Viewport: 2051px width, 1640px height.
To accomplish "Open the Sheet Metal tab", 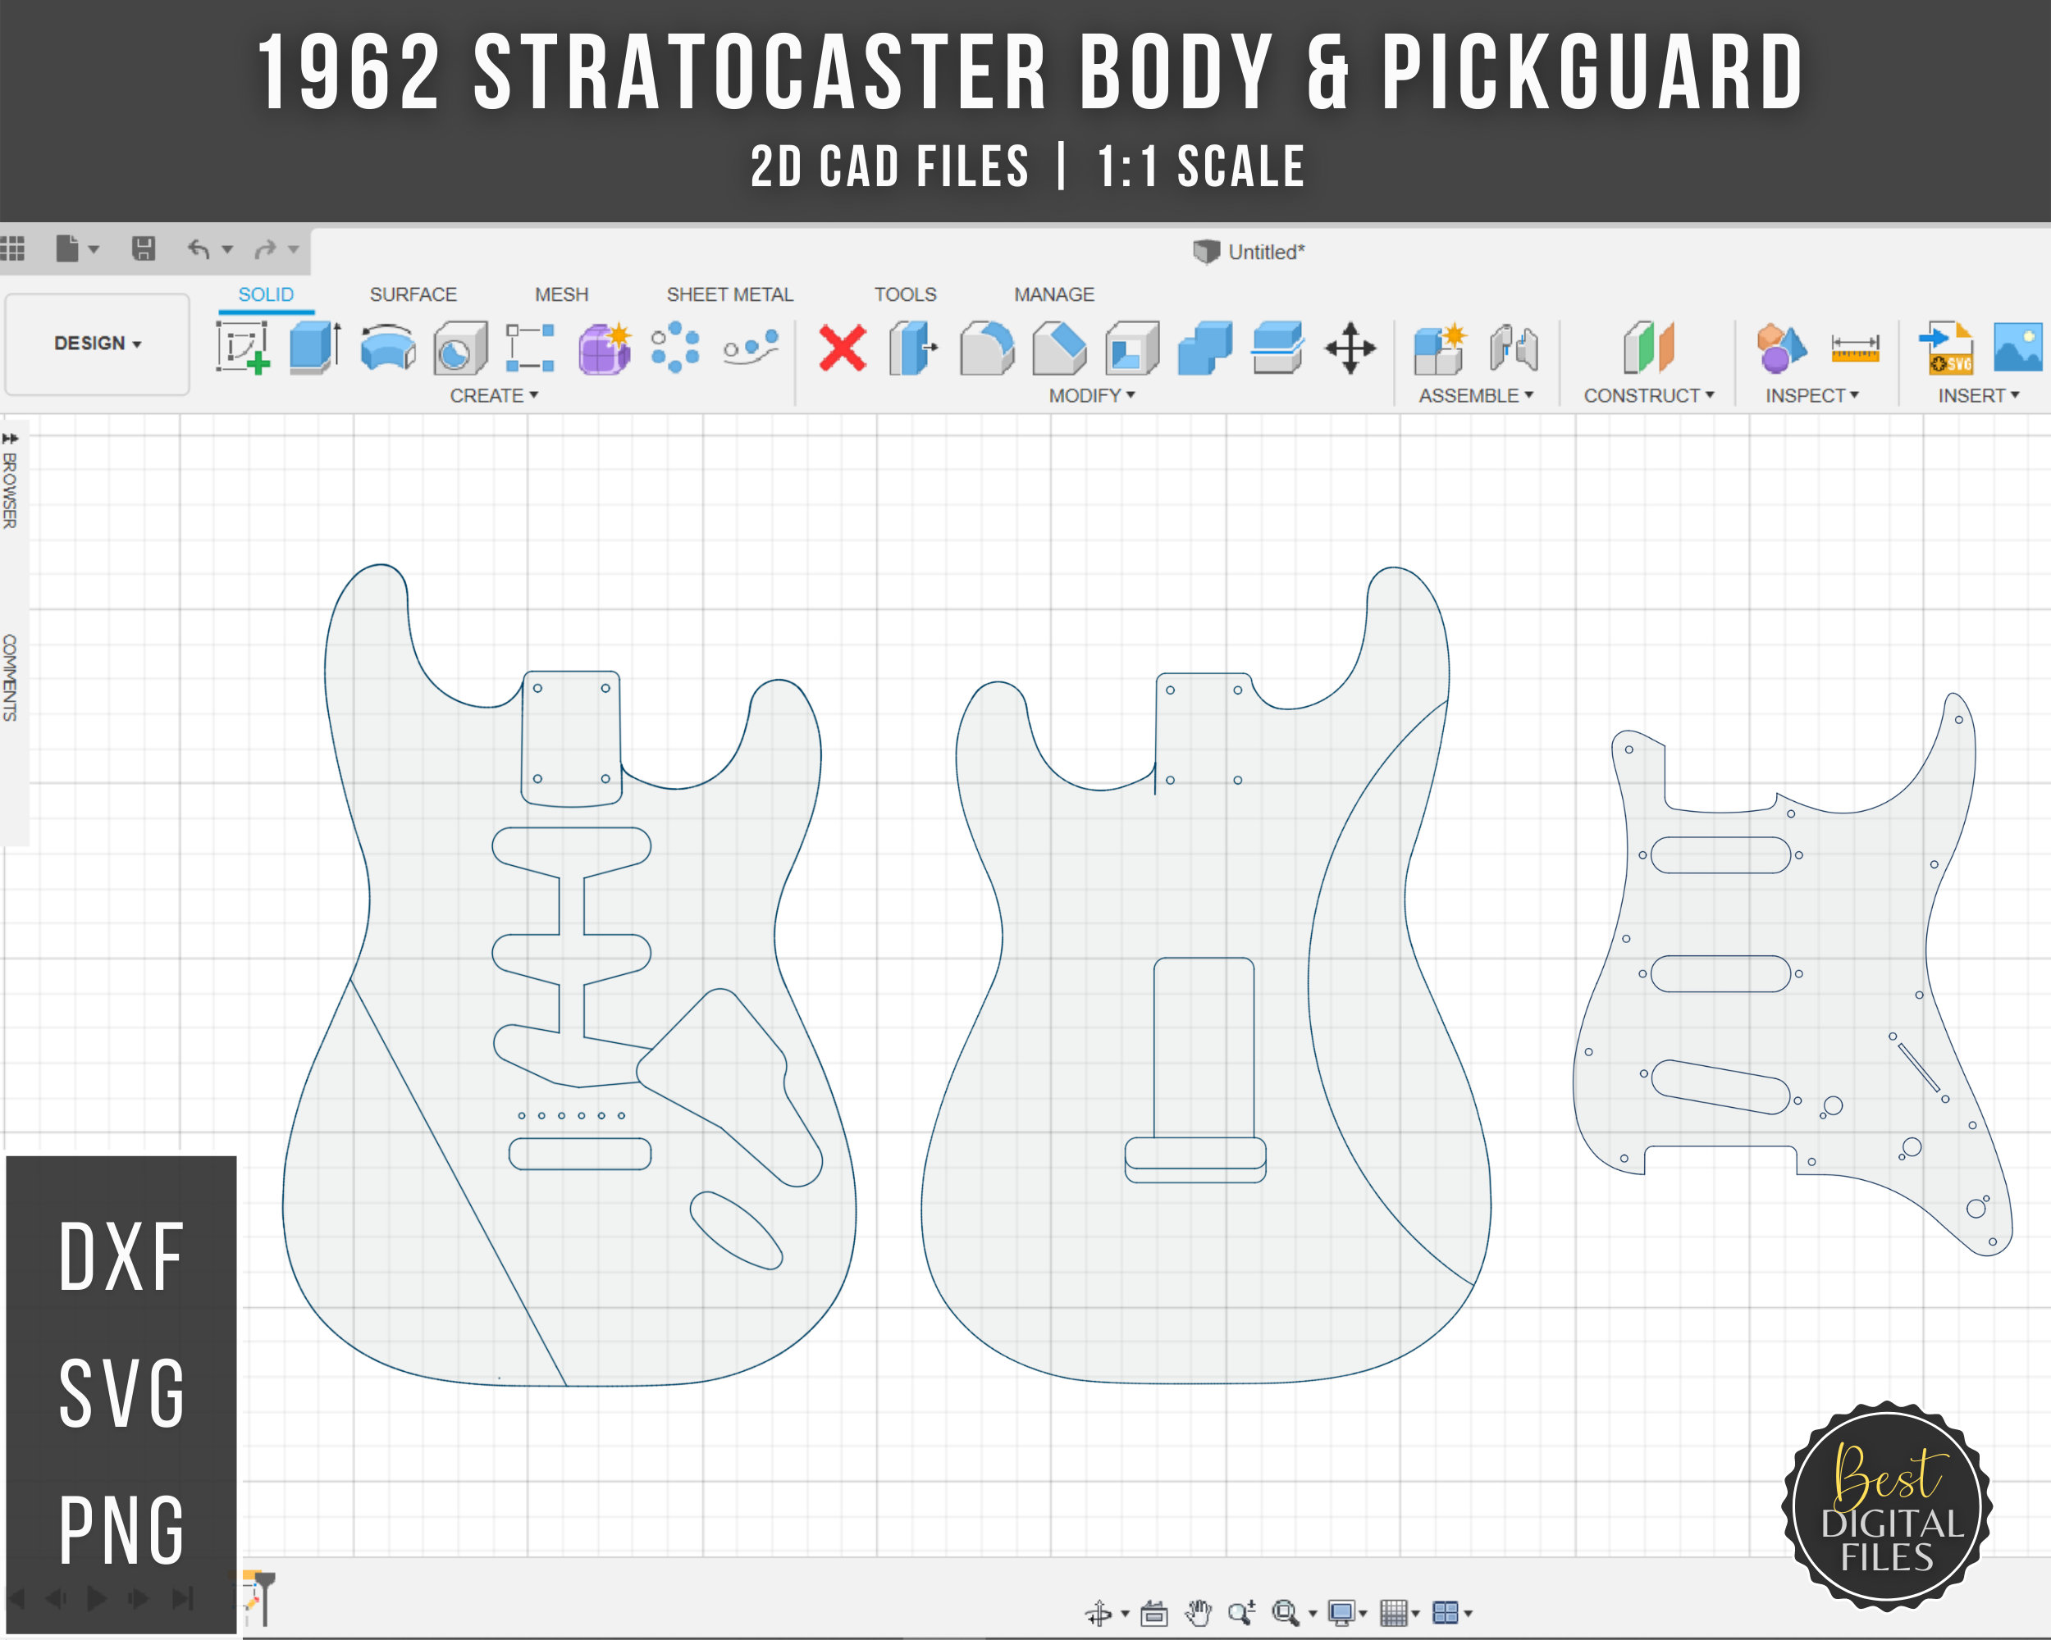I will pyautogui.click(x=731, y=294).
